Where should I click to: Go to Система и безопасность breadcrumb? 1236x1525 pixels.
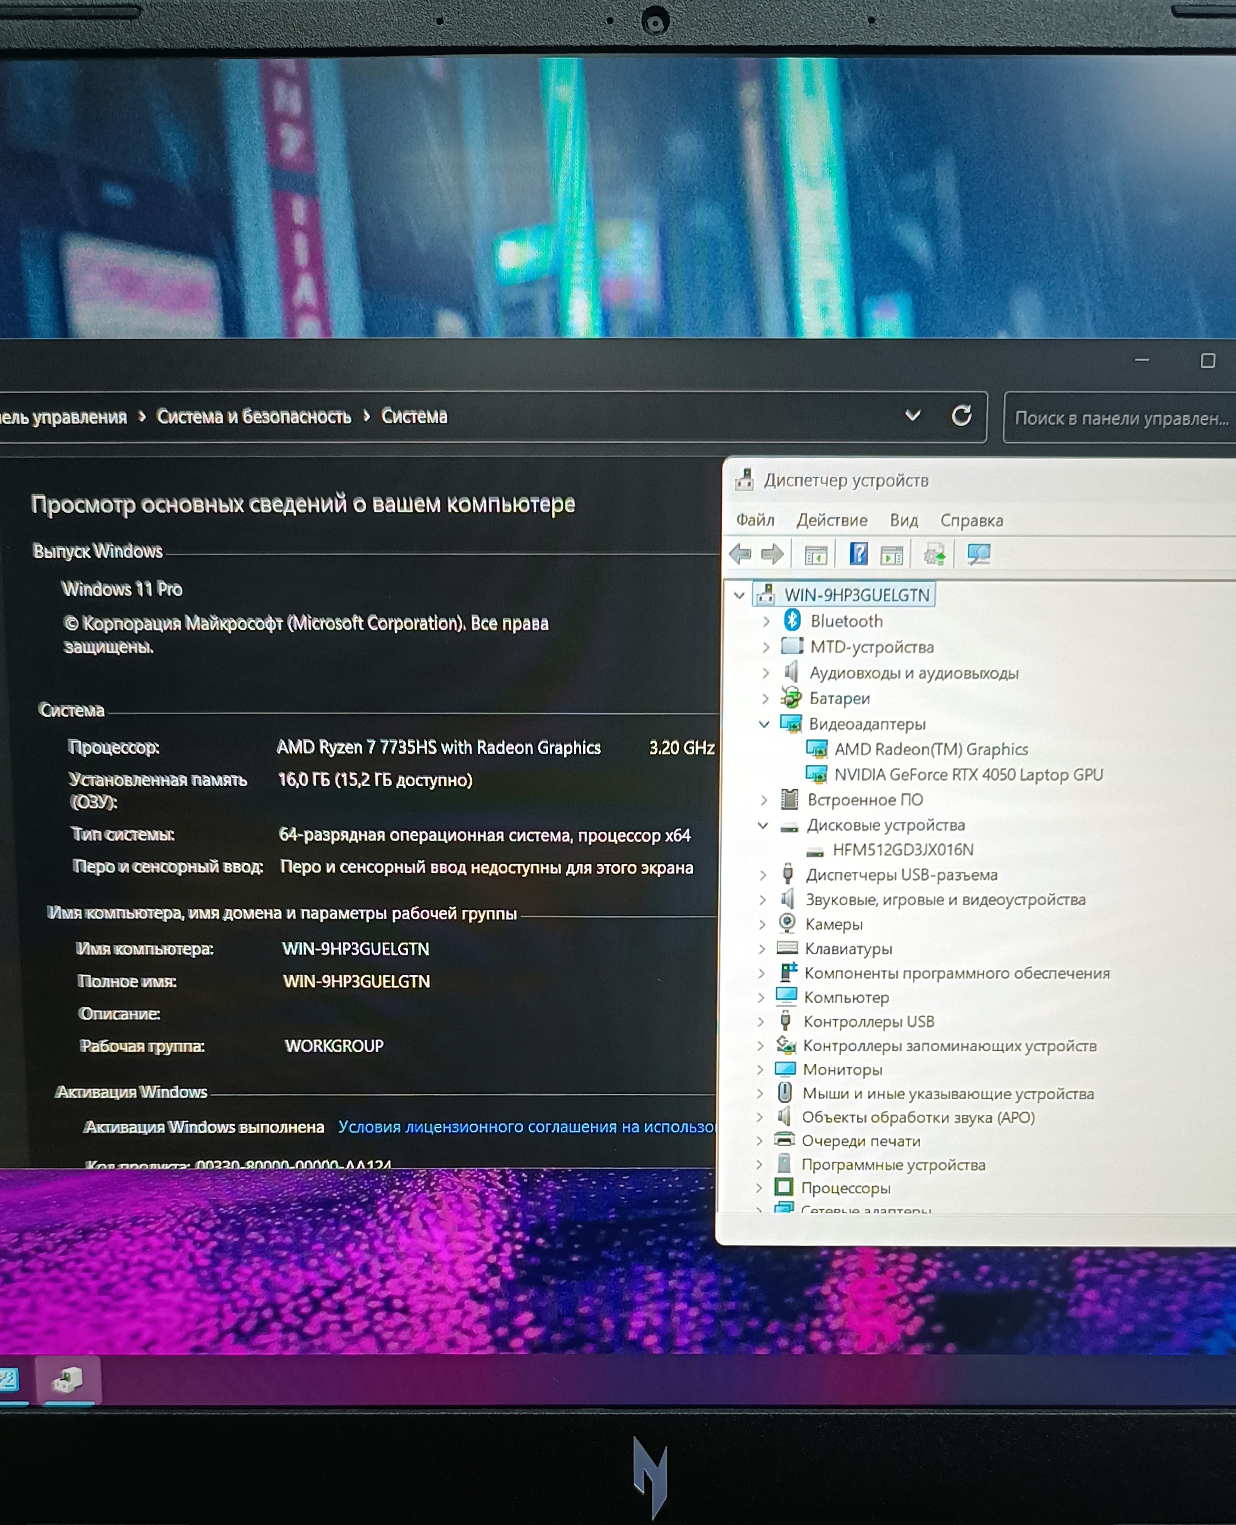[254, 417]
